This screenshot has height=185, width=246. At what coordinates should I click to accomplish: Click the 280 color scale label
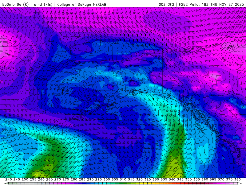pos(74,179)
